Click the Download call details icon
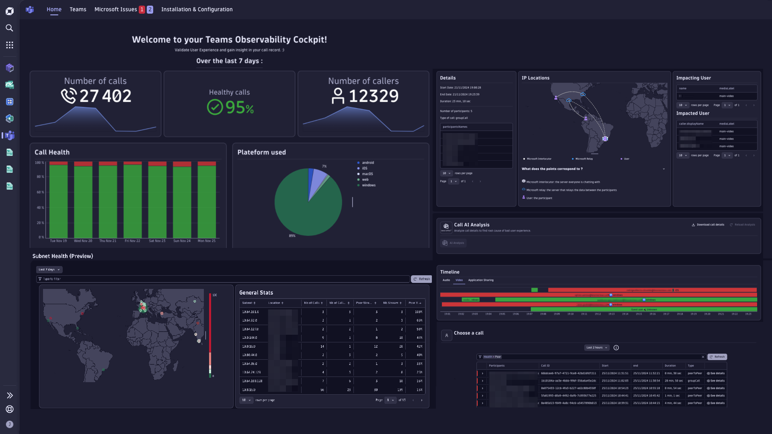This screenshot has height=434, width=772. (693, 225)
